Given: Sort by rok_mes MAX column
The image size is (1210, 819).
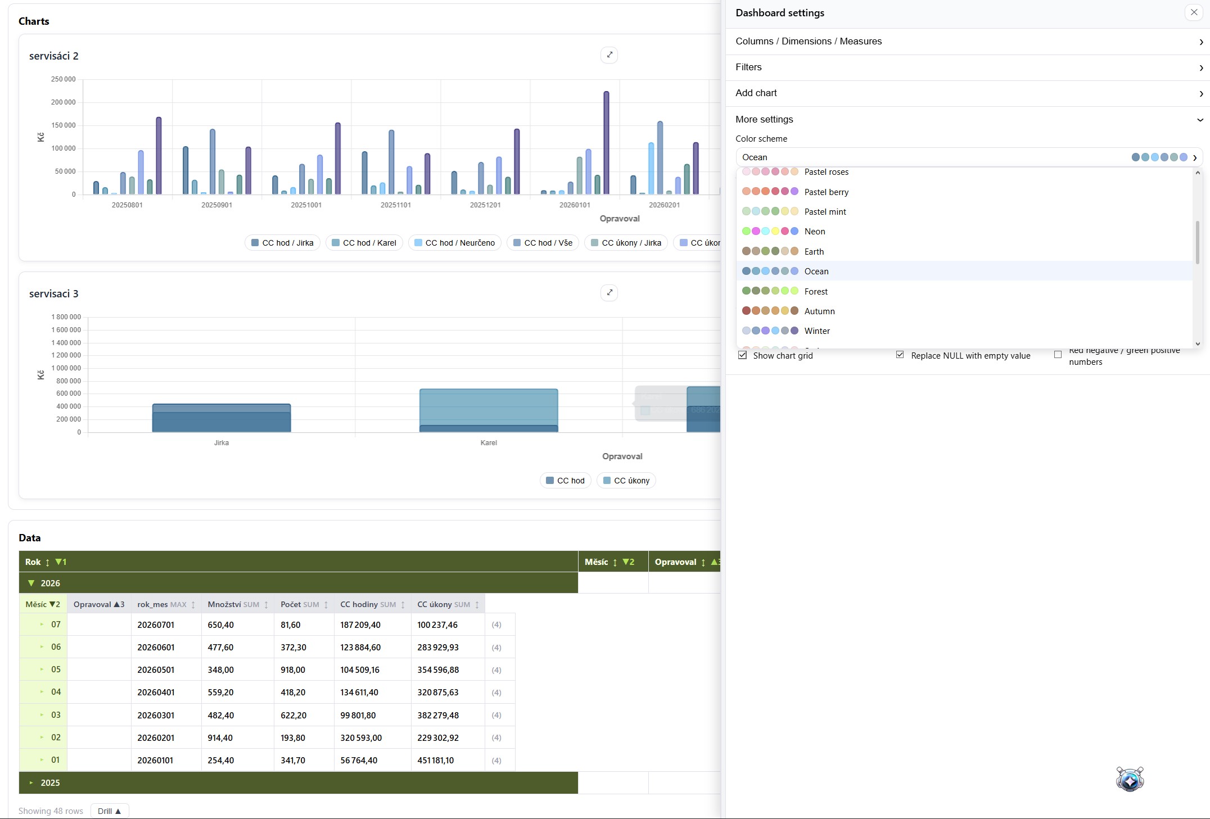Looking at the screenshot, I should point(193,605).
